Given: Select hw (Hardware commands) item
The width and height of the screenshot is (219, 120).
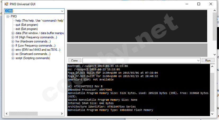Looking at the screenshot, I should tap(33, 41).
